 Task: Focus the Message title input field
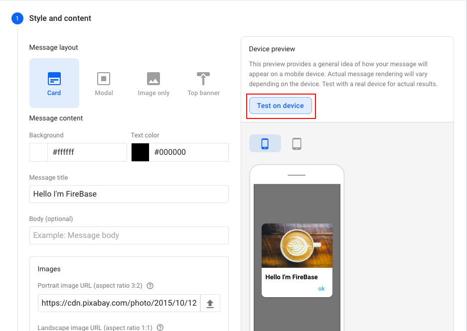129,194
